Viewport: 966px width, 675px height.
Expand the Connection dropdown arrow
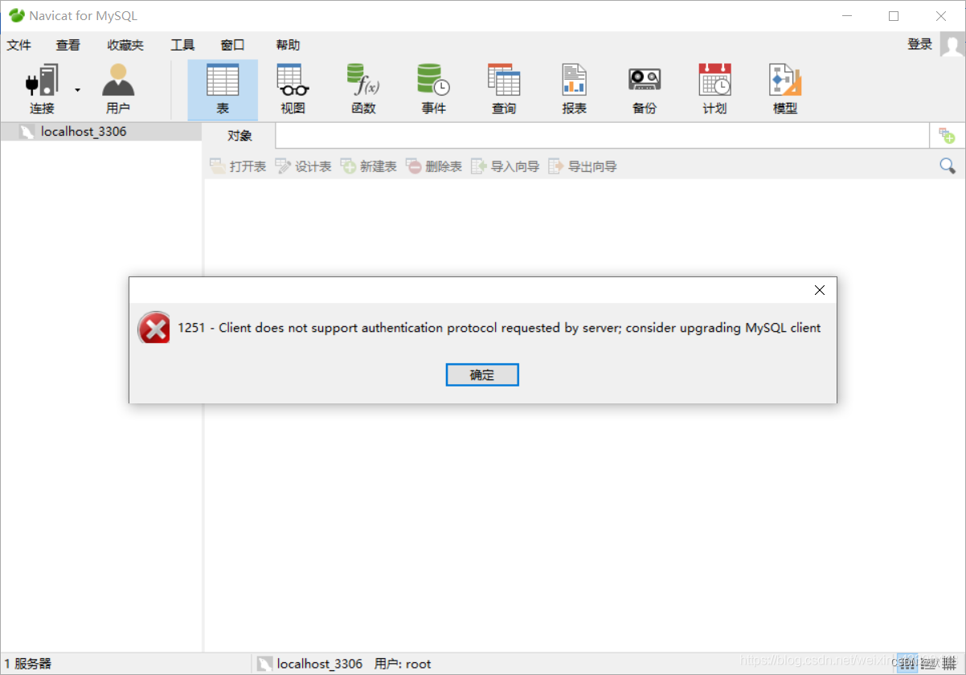click(x=78, y=89)
